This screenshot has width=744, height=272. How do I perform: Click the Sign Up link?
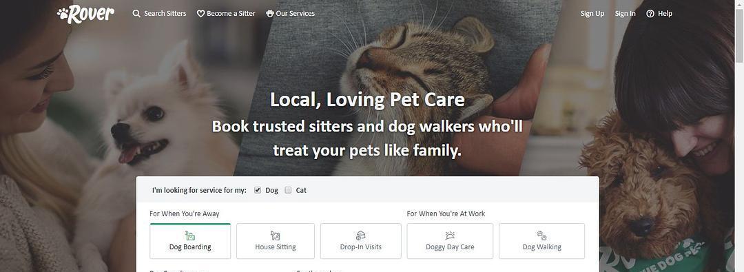pyautogui.click(x=592, y=14)
